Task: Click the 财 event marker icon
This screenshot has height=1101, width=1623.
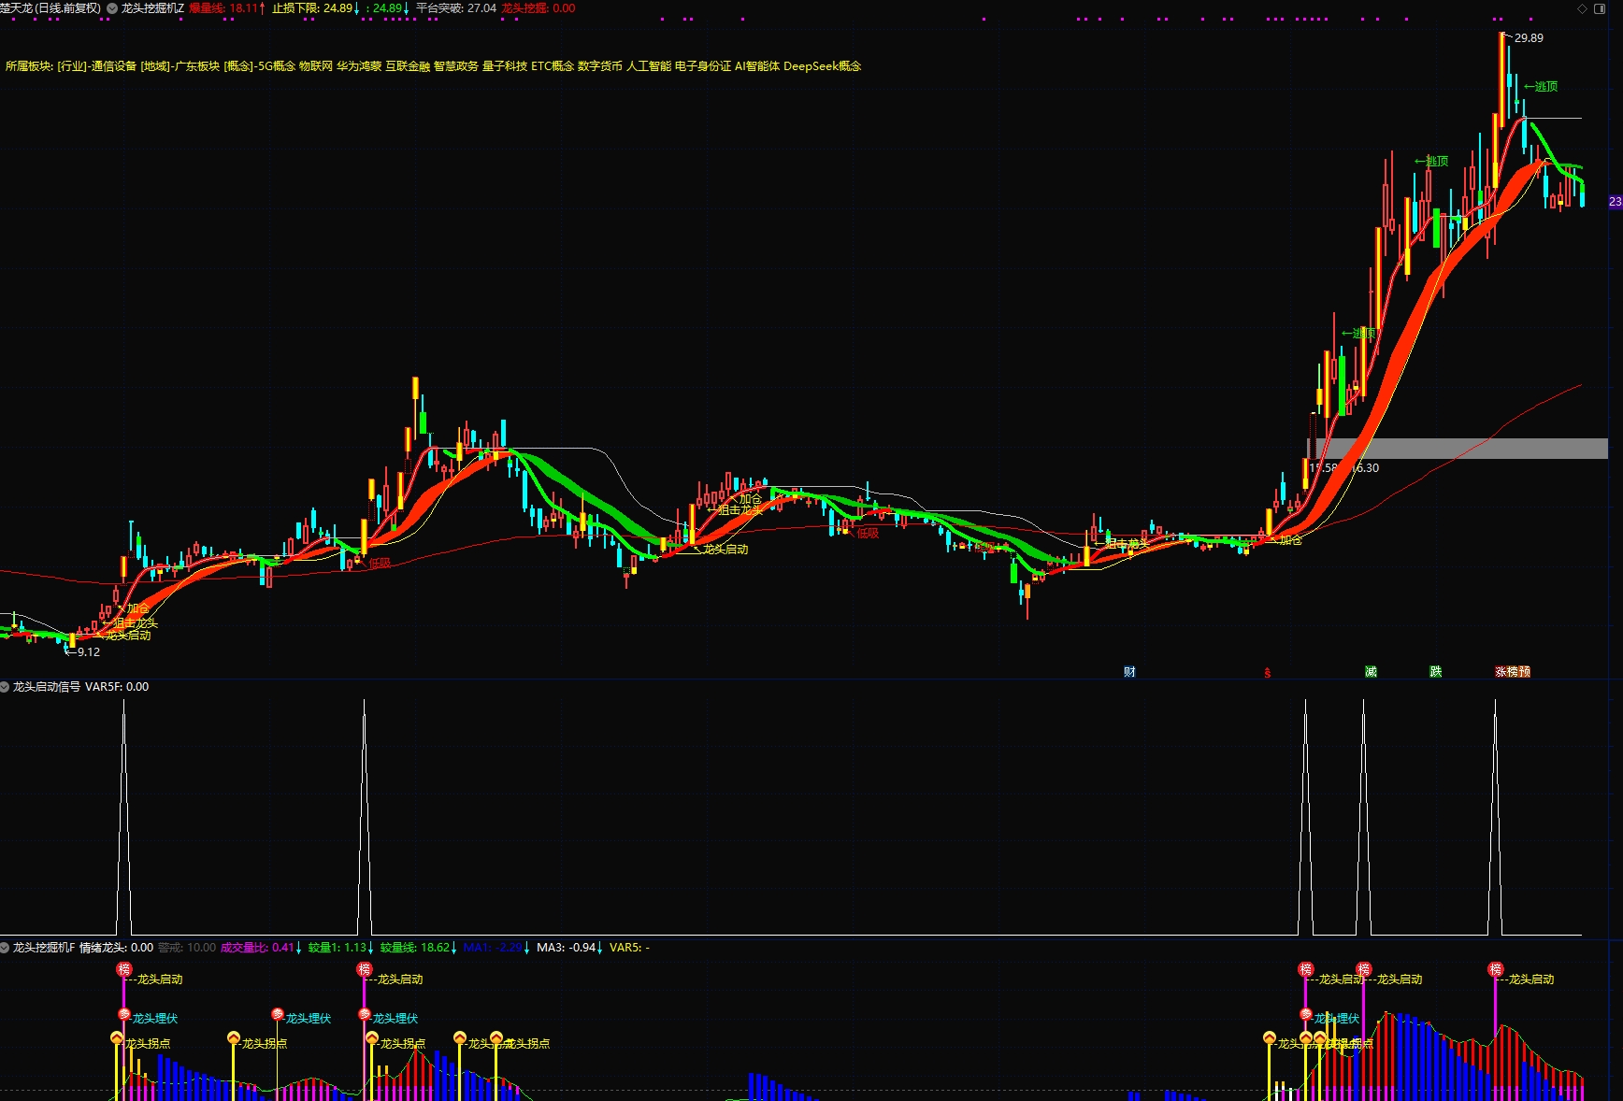Action: 1129,672
